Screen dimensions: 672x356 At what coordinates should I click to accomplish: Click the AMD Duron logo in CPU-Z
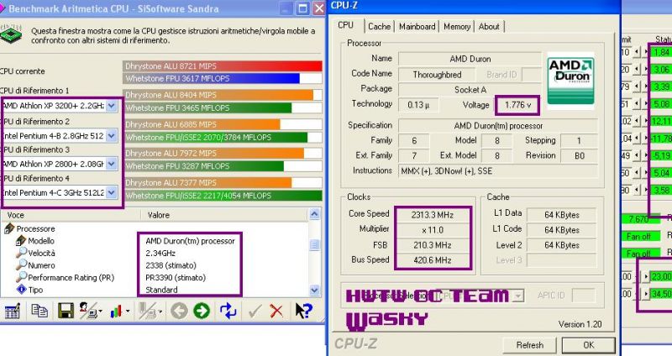570,79
